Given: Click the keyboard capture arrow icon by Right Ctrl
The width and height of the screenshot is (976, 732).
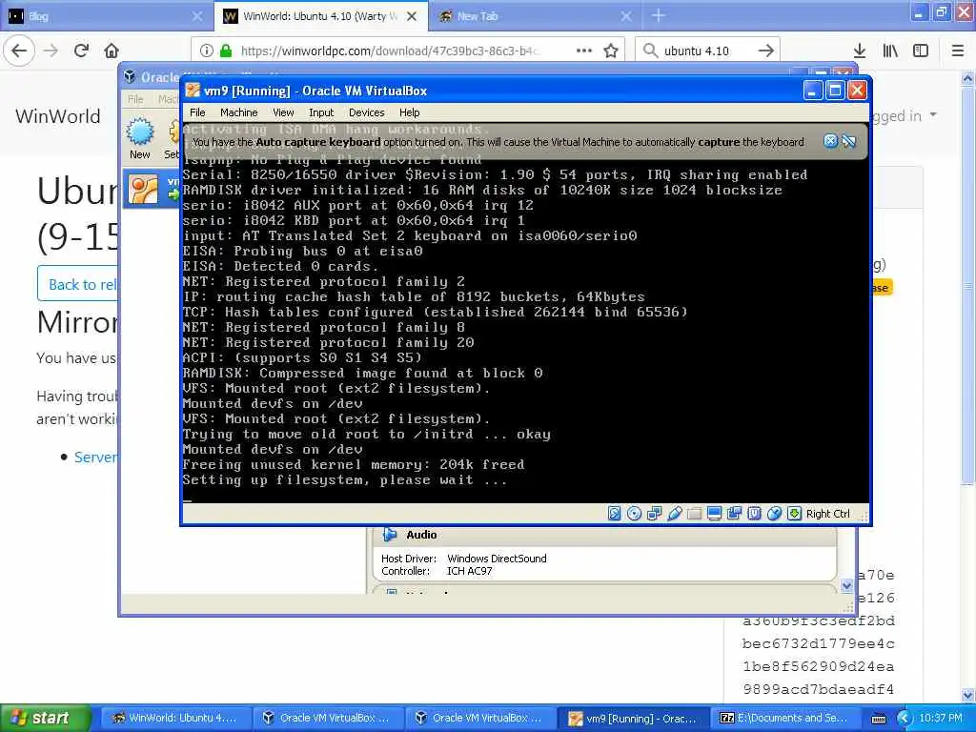Looking at the screenshot, I should pos(794,514).
